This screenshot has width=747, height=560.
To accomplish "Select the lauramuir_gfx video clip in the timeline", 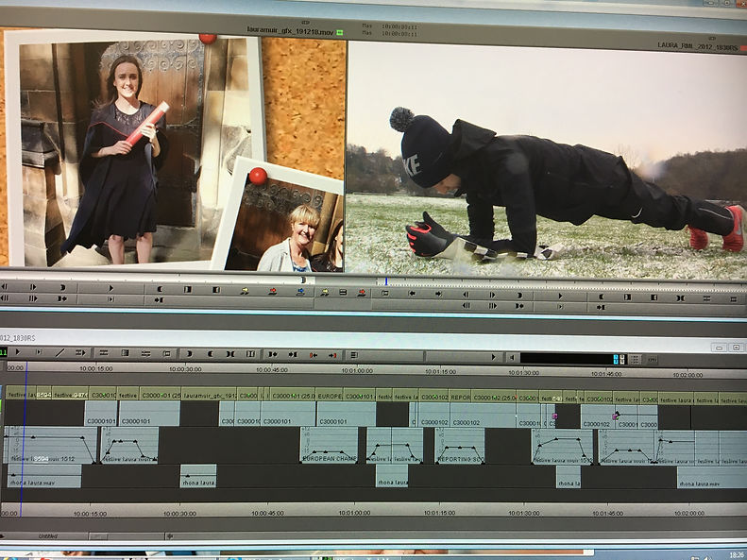I will [209, 396].
